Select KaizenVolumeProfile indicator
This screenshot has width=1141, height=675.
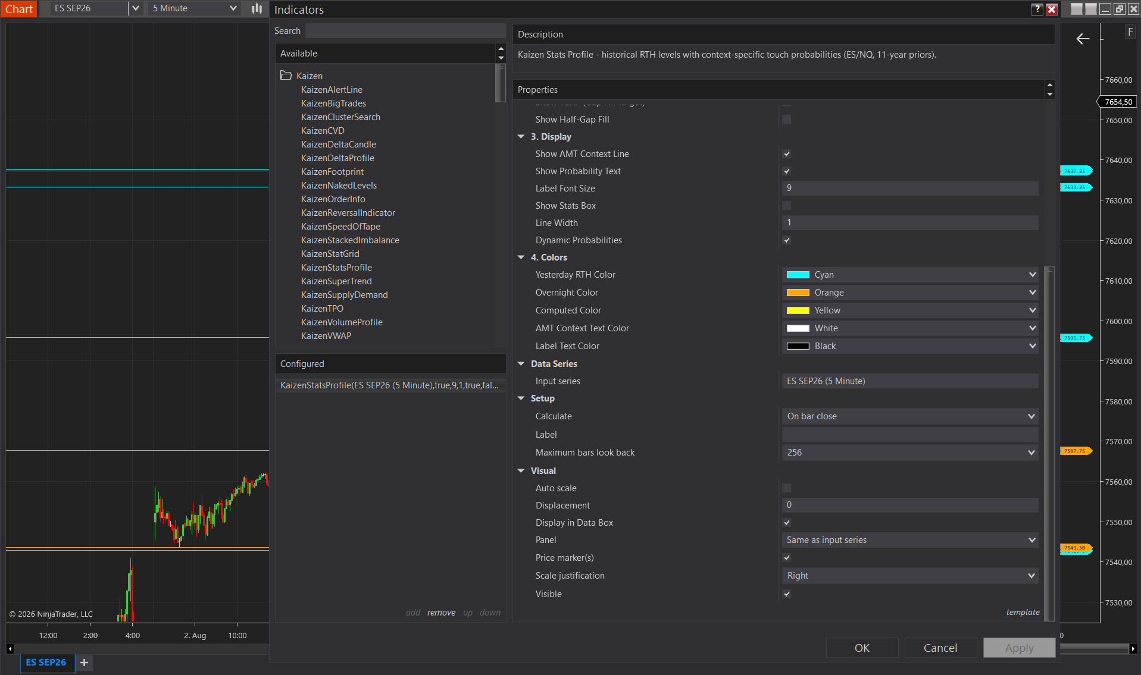click(342, 322)
